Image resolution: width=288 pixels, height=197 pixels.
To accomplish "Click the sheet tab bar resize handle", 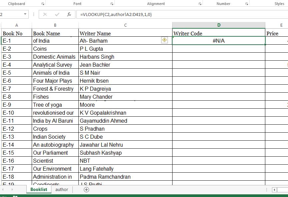I will pyautogui.click(x=267, y=190).
